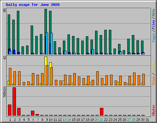This screenshot has height=123, width=157.
Task: Click the chart title 'Daily usage for June 2026'
Action: (33, 5)
